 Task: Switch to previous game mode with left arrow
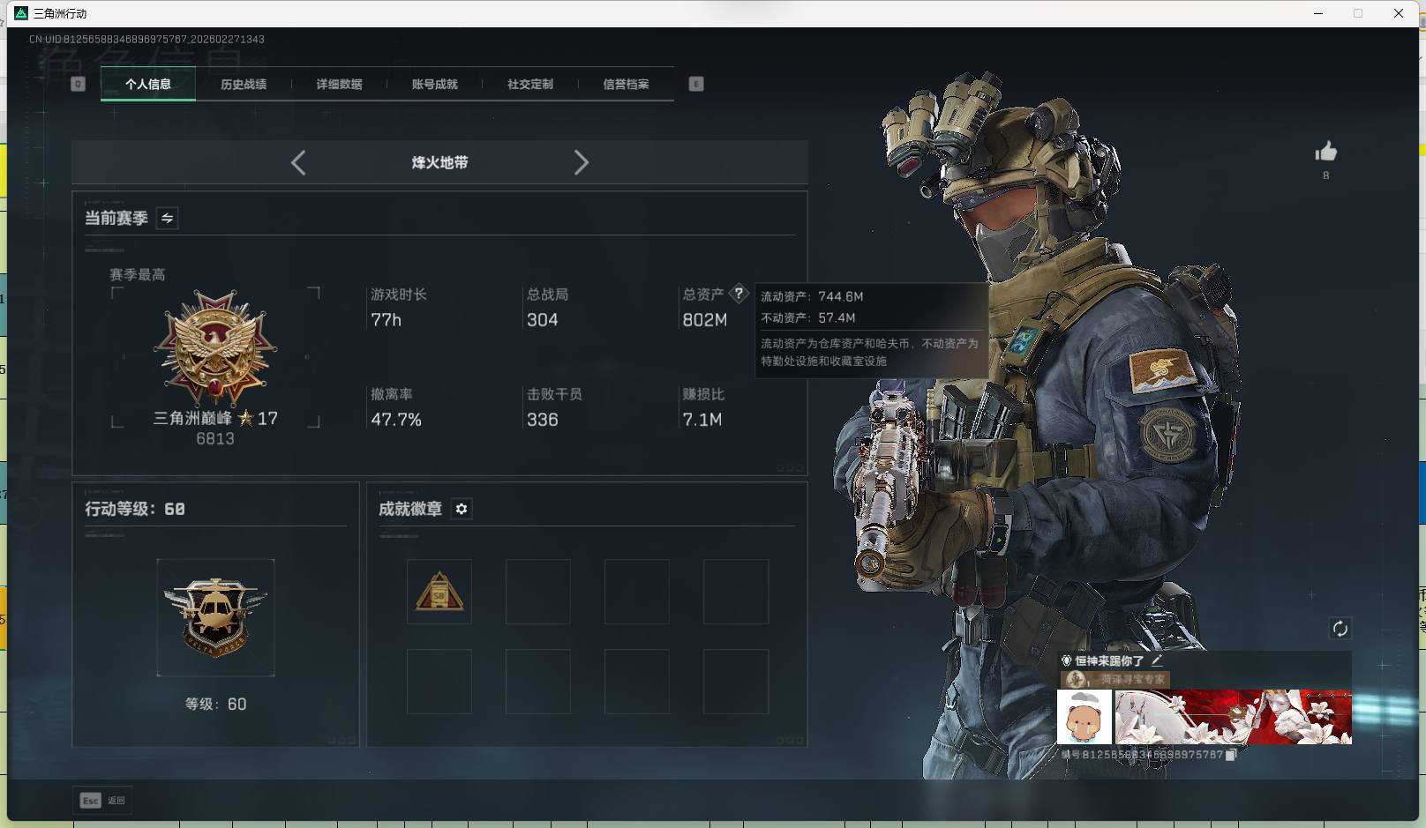click(298, 162)
